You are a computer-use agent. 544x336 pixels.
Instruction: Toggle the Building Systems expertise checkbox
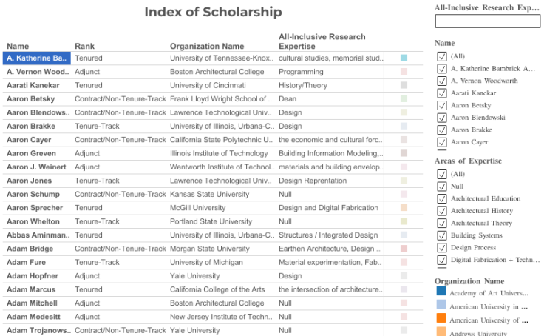click(442, 235)
